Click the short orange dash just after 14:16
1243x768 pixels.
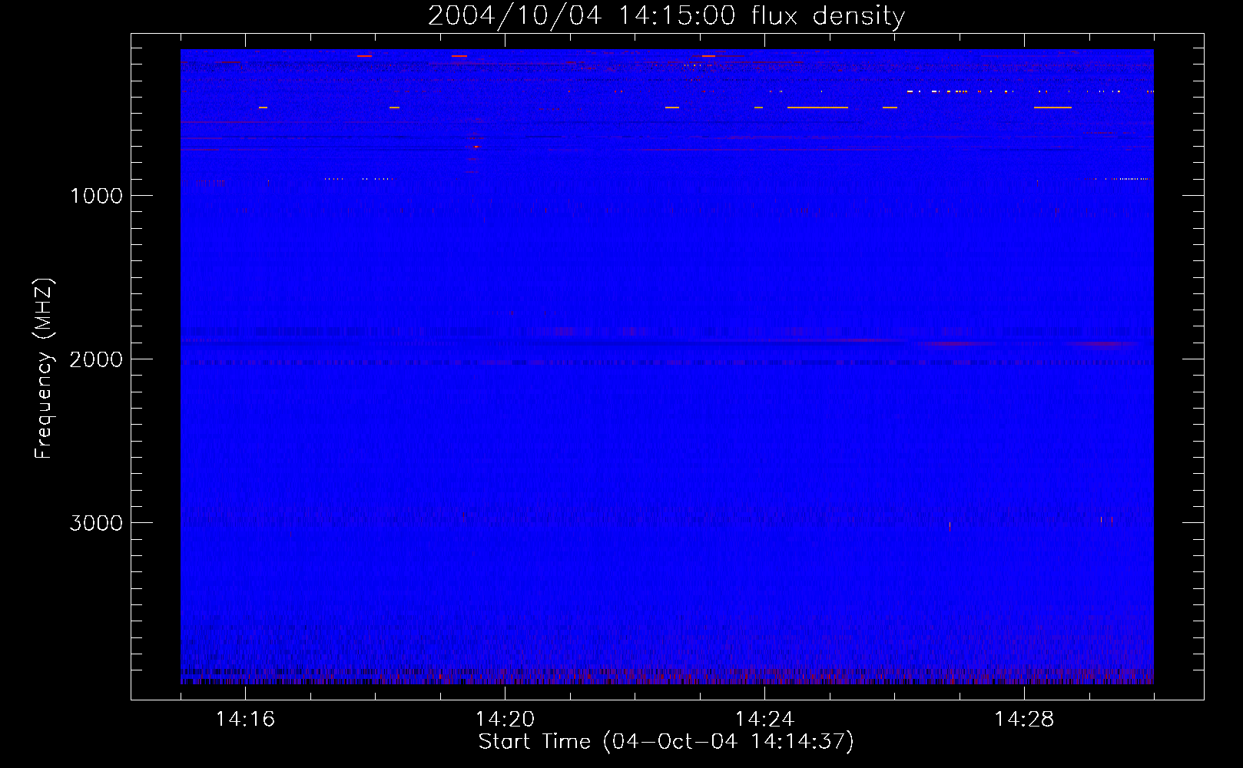(x=263, y=108)
